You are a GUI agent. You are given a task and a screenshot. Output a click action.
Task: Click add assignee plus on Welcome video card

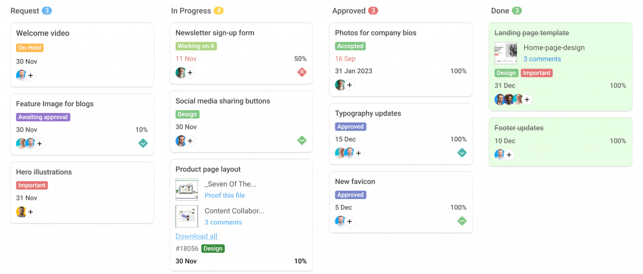pyautogui.click(x=31, y=76)
